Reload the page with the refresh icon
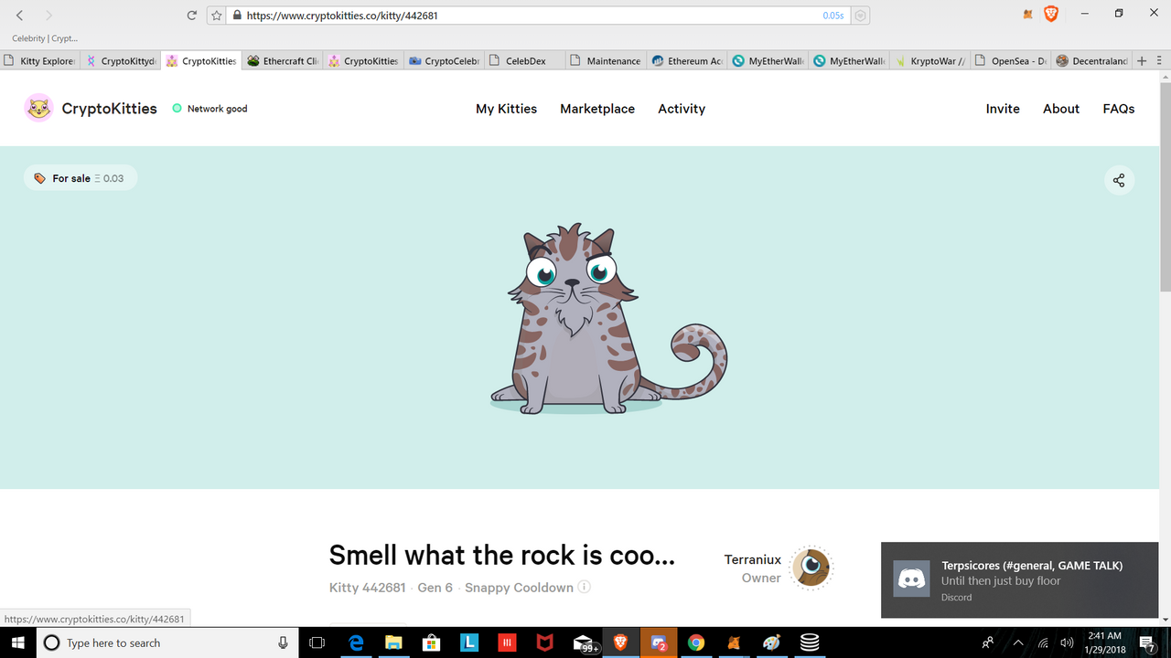 coord(191,16)
